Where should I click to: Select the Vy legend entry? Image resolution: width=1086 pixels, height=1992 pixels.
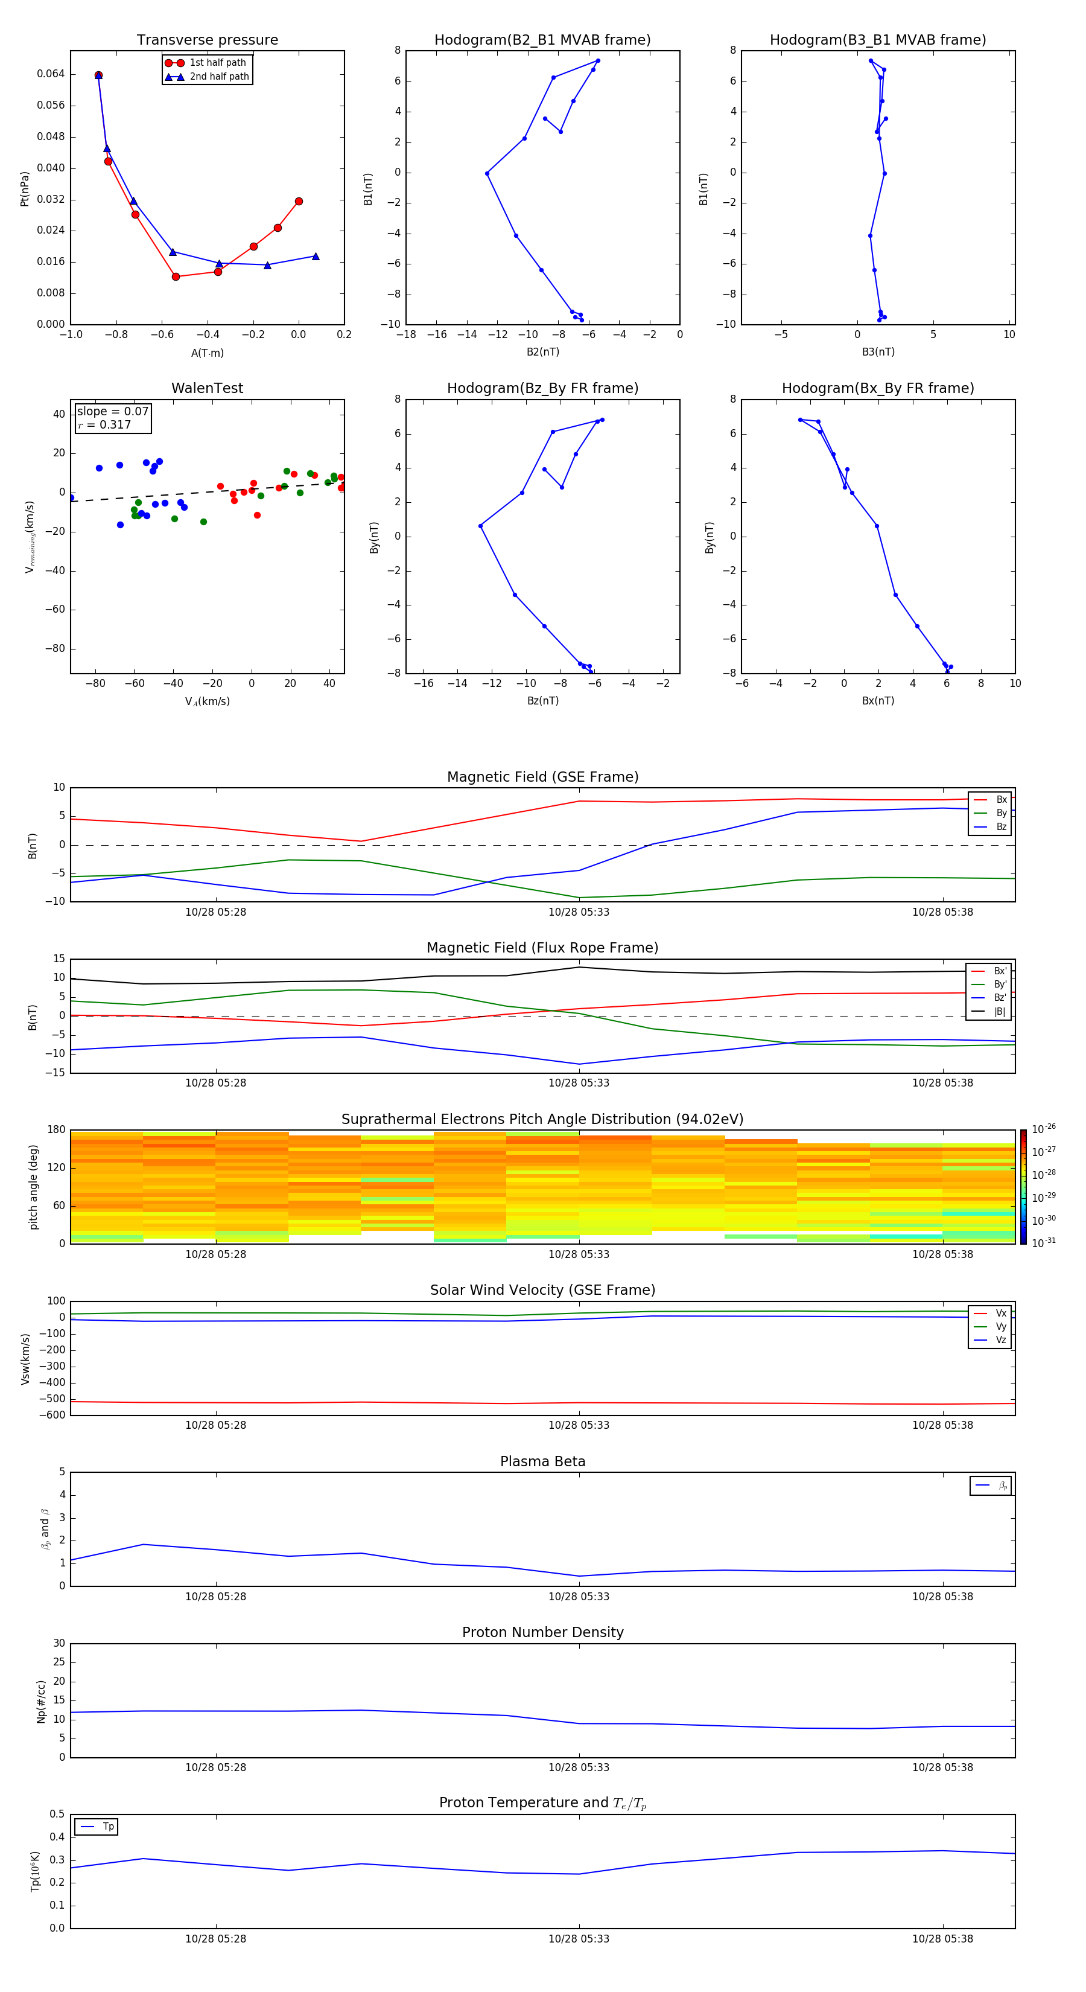pyautogui.click(x=990, y=1326)
